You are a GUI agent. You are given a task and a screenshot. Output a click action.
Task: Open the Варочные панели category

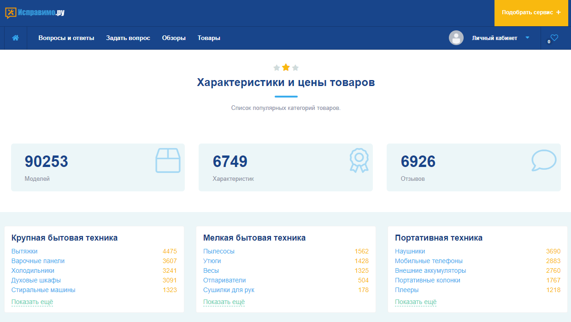tap(38, 261)
